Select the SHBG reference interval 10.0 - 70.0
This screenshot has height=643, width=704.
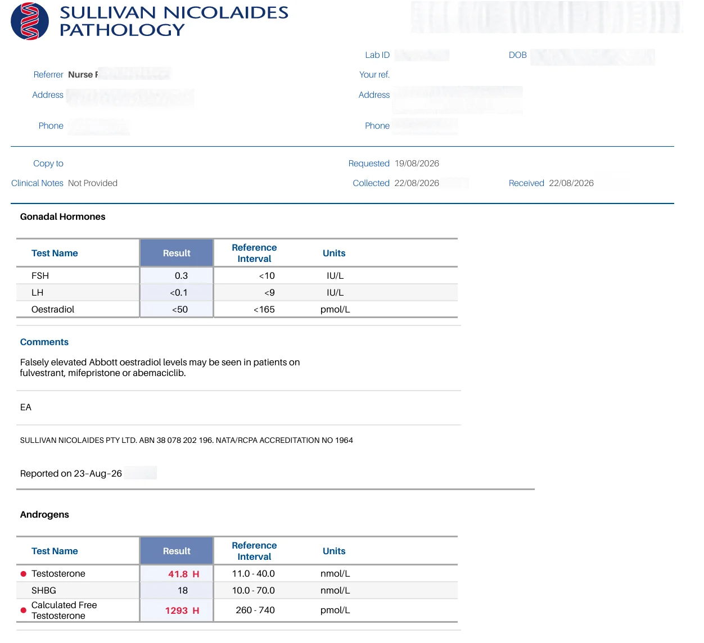[x=254, y=591]
